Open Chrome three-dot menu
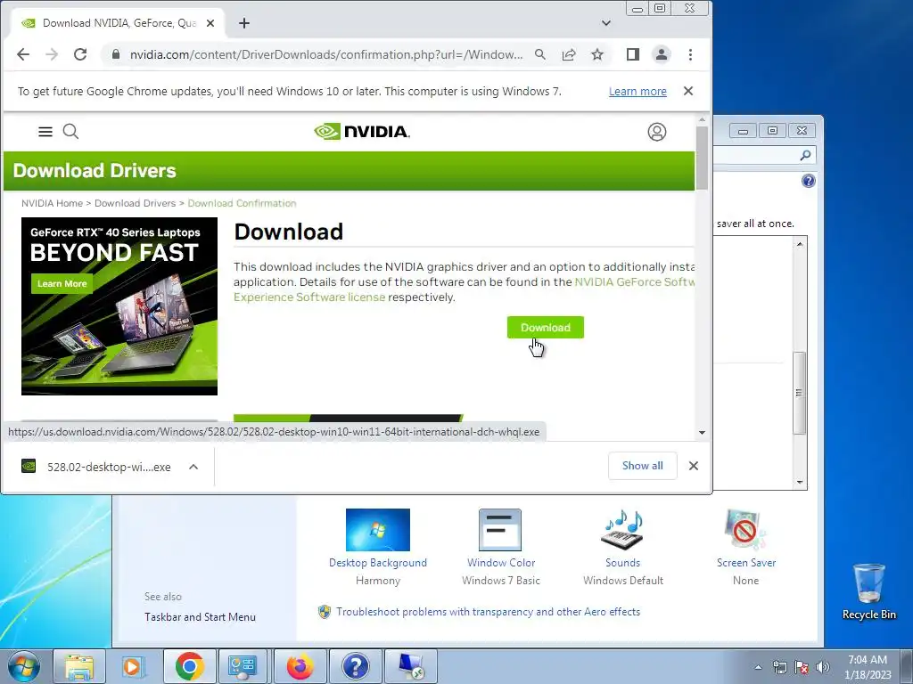Image resolution: width=913 pixels, height=684 pixels. (x=691, y=54)
